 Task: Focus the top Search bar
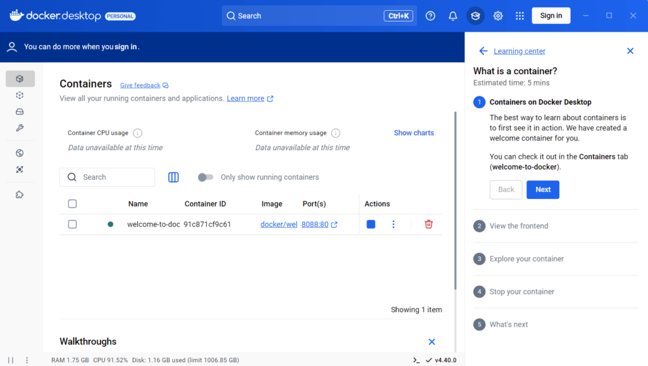coord(319,16)
